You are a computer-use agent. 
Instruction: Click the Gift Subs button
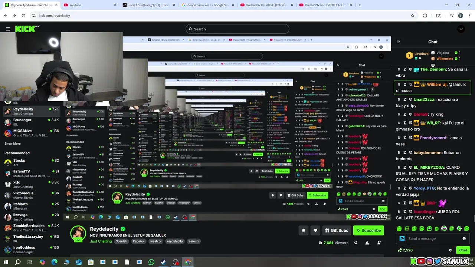(x=337, y=230)
